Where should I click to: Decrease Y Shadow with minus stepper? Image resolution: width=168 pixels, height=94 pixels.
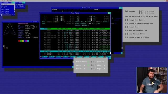pos(140,13)
